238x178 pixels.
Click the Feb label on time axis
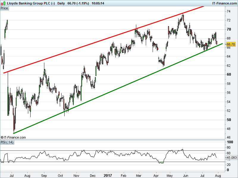click(123, 176)
